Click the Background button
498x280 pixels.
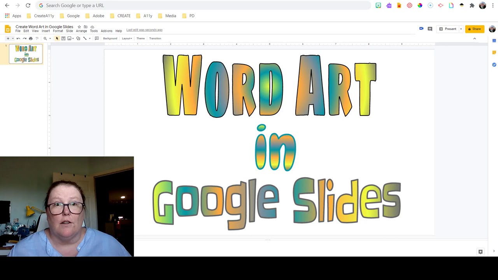110,38
